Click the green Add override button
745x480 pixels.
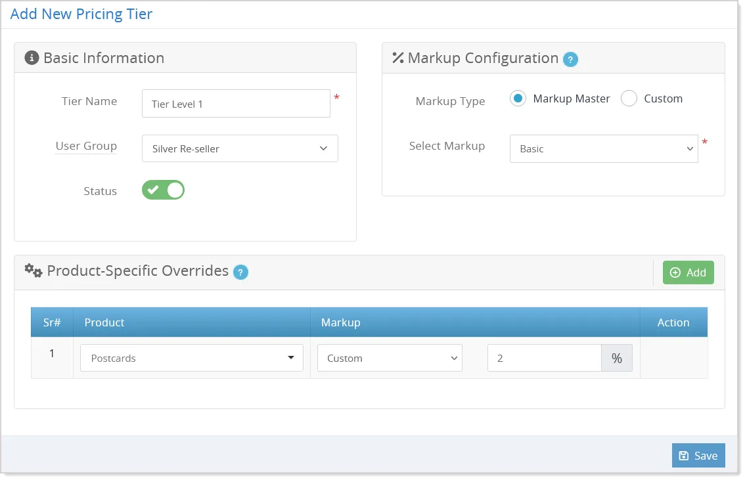click(688, 273)
